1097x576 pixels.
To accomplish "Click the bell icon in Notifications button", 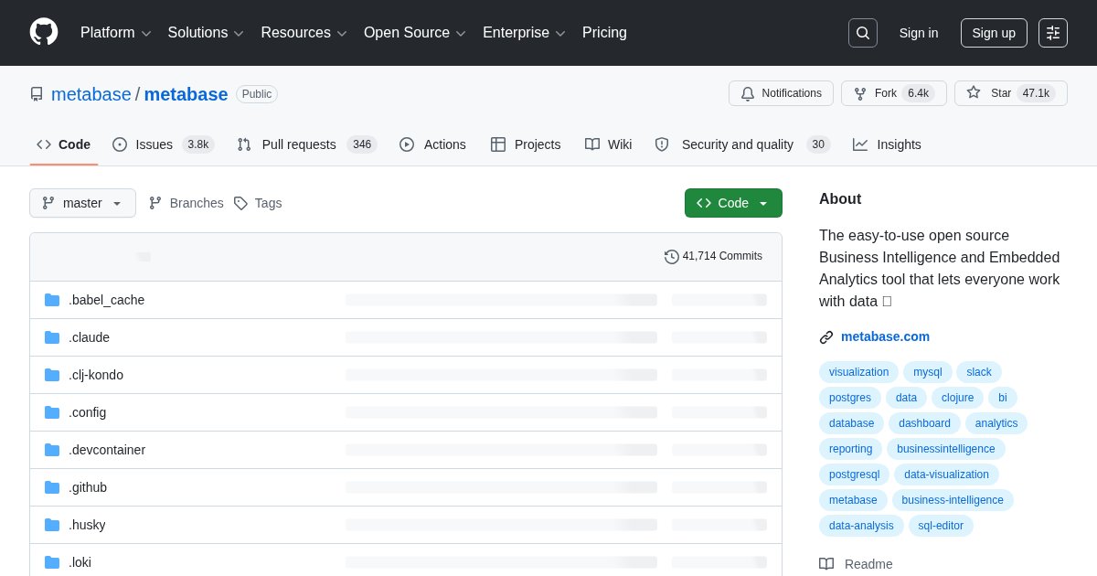I will click(748, 93).
